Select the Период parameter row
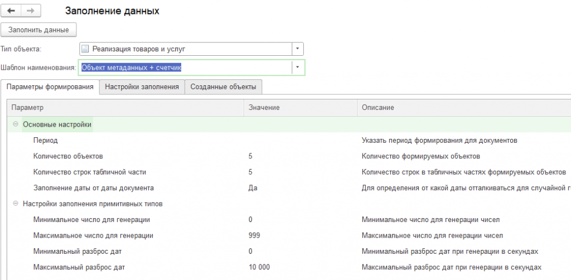Screen dimensions: 571x280 click(46, 140)
